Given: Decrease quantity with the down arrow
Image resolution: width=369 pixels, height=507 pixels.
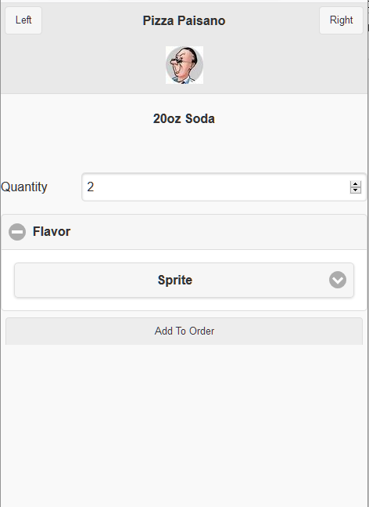Looking at the screenshot, I should coord(356,190).
